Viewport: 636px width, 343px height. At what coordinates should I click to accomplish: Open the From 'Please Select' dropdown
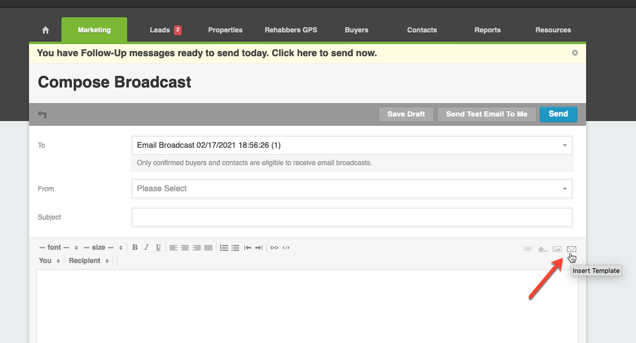coord(352,189)
